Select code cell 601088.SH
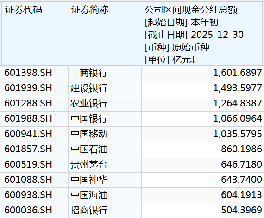This screenshot has width=264, height=218. pos(35,180)
